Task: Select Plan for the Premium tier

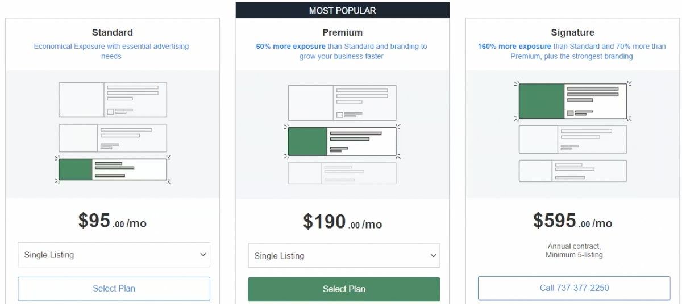Action: [344, 289]
